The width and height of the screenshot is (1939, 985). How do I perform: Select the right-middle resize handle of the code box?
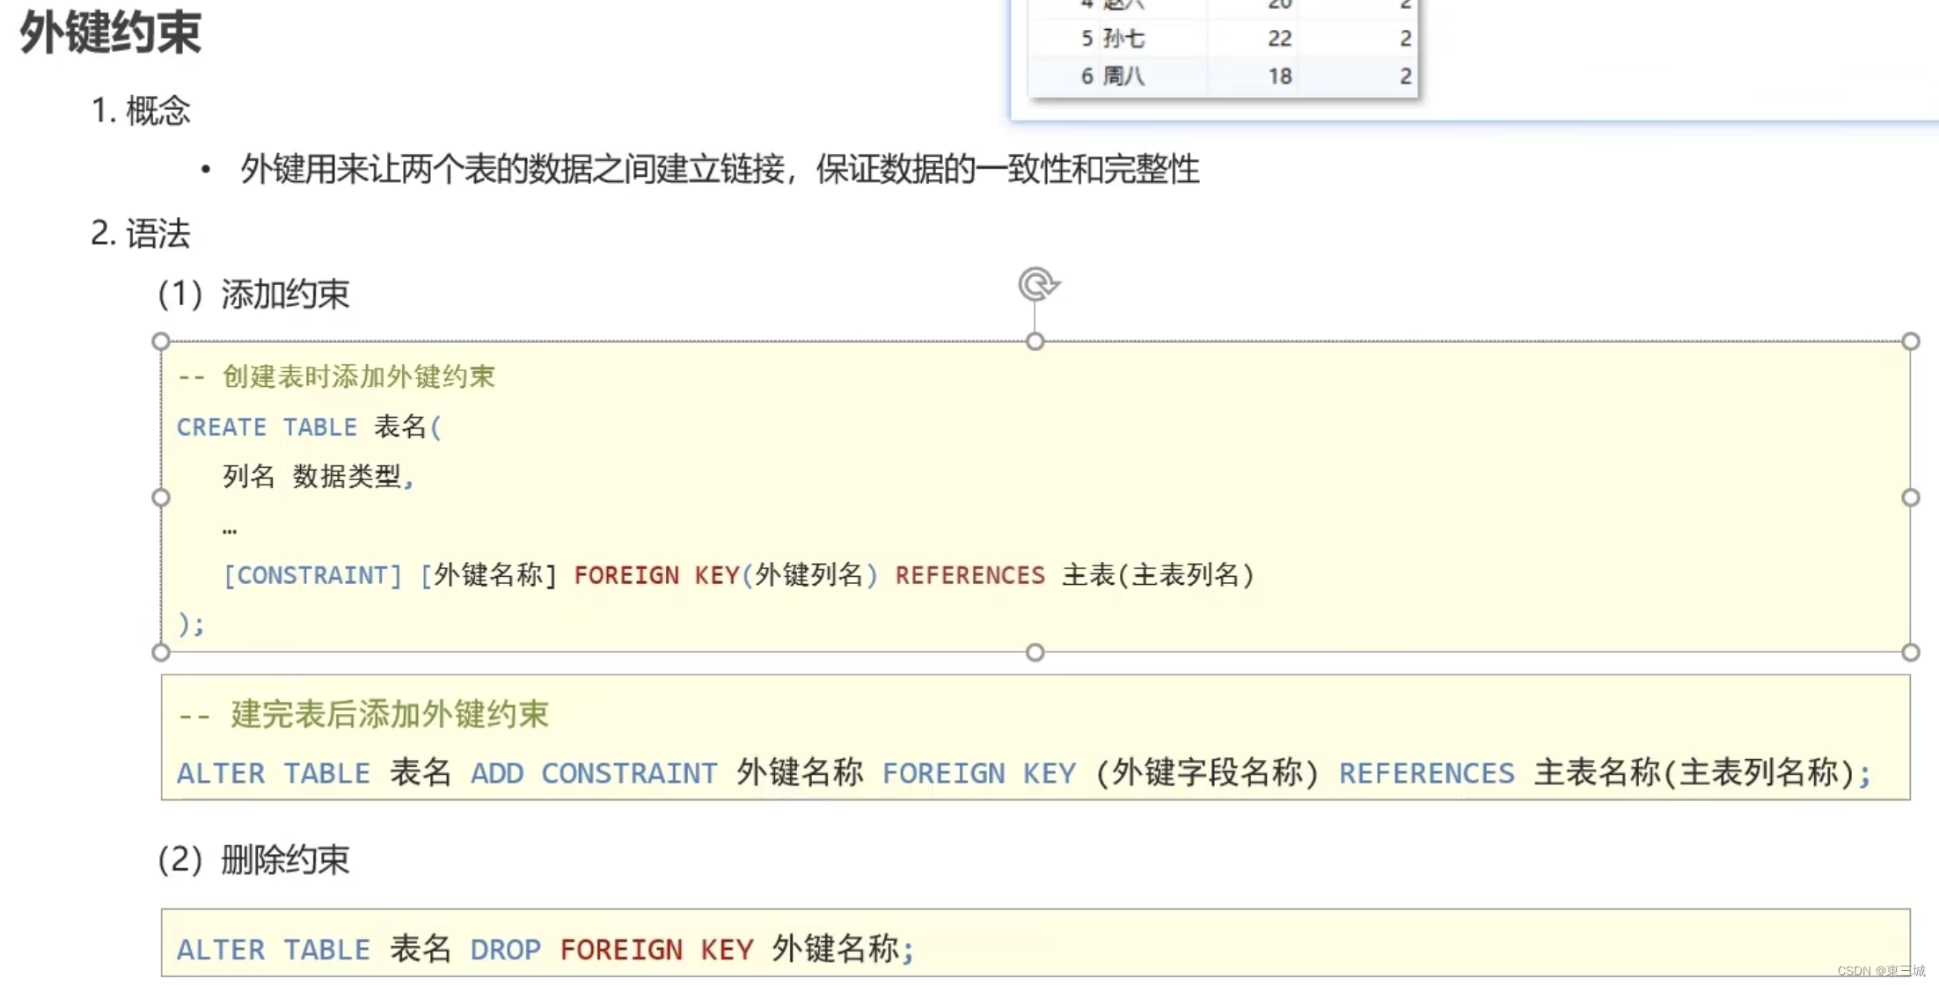click(x=1910, y=498)
